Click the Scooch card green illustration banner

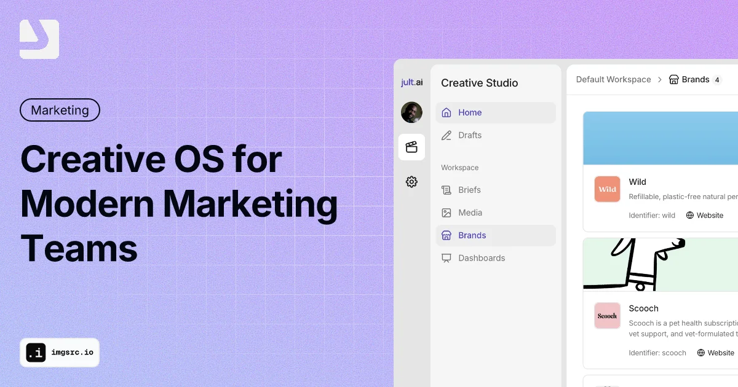(x=661, y=264)
